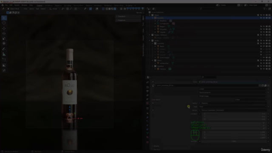
Task: Open the viewport Add menu
Action: click(x=37, y=9)
